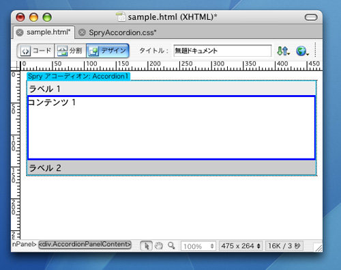Screen dimensions: 341x270
Task: Click the window resize grip
Action: tap(318, 247)
